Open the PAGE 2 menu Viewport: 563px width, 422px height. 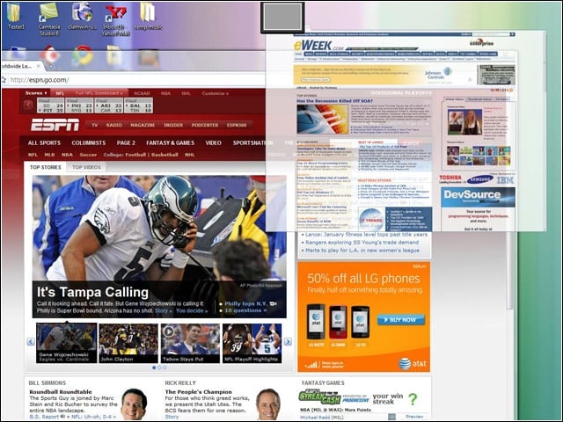point(126,142)
